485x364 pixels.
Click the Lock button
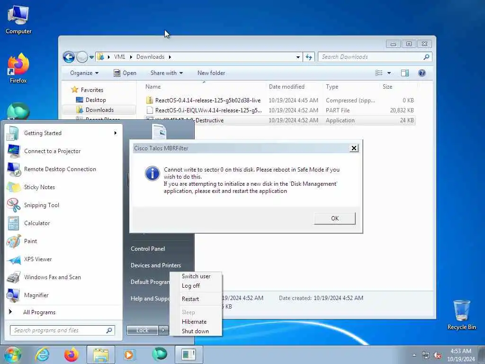click(x=142, y=330)
